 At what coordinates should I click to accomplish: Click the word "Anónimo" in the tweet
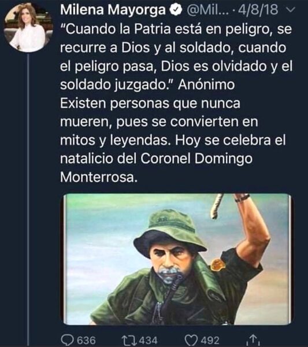pyautogui.click(x=206, y=85)
